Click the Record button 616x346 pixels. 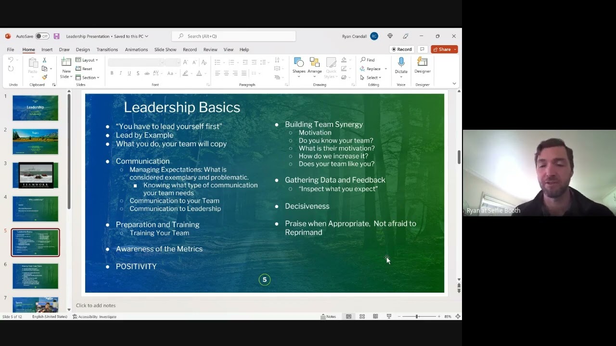click(402, 49)
